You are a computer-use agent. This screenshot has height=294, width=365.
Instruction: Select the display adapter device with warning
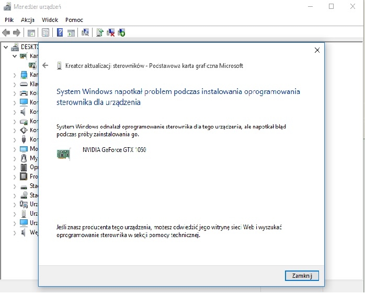(32, 65)
